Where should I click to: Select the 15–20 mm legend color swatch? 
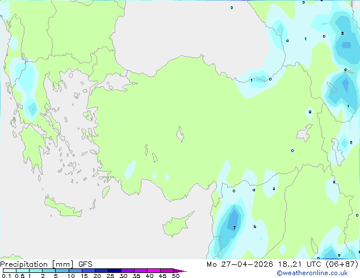coord(88,271)
